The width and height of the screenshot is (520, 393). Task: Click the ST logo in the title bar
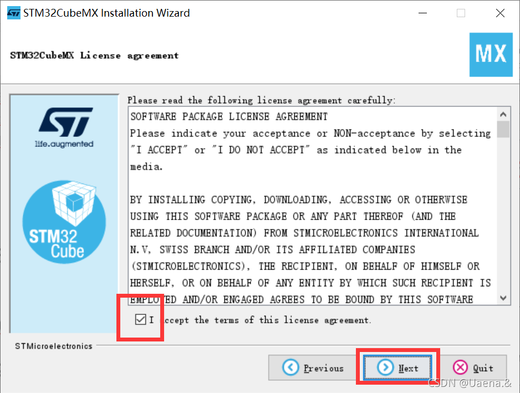click(x=14, y=13)
